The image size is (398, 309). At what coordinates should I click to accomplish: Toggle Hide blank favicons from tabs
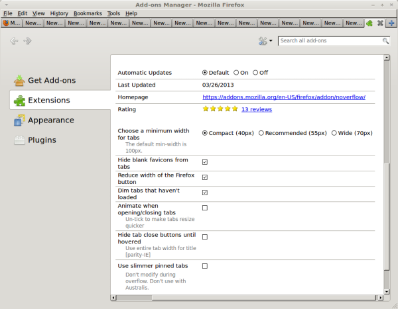click(x=205, y=162)
